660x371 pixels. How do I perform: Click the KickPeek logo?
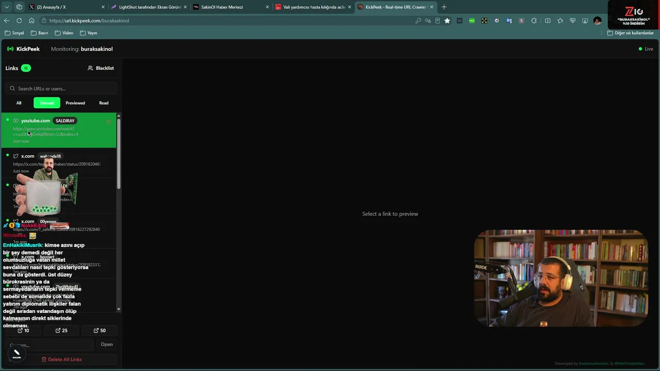click(x=23, y=49)
